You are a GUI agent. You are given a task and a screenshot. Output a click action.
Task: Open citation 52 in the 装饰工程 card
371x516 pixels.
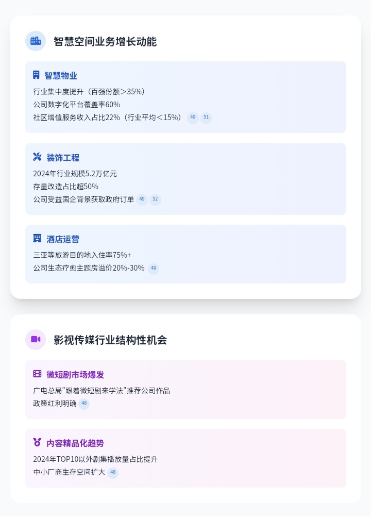point(155,199)
